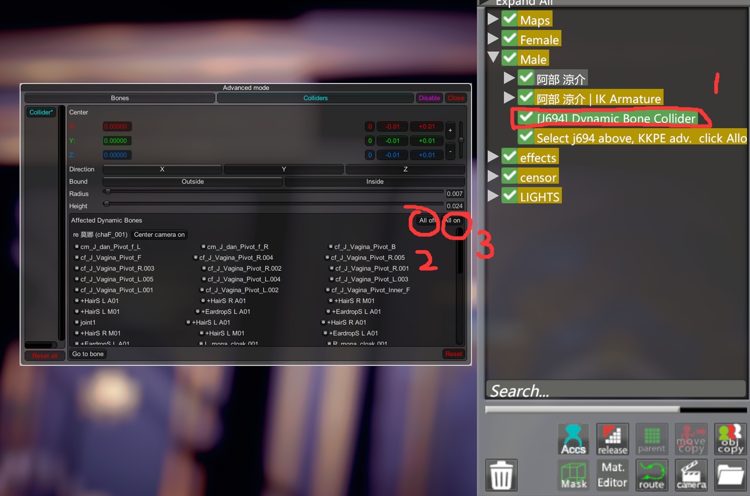The image size is (750, 496).
Task: Click the Go to bone button
Action: tap(88, 354)
